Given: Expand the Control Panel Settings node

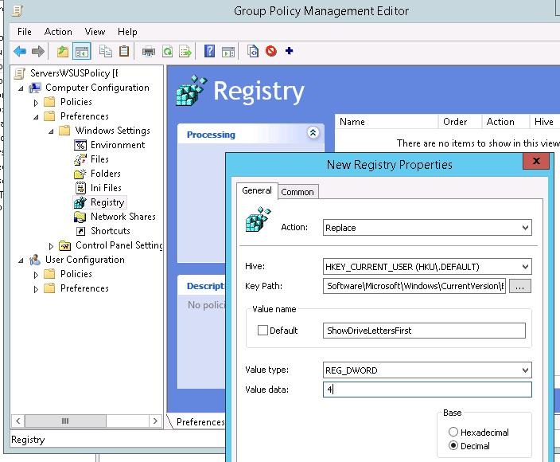Looking at the screenshot, I should click(51, 246).
